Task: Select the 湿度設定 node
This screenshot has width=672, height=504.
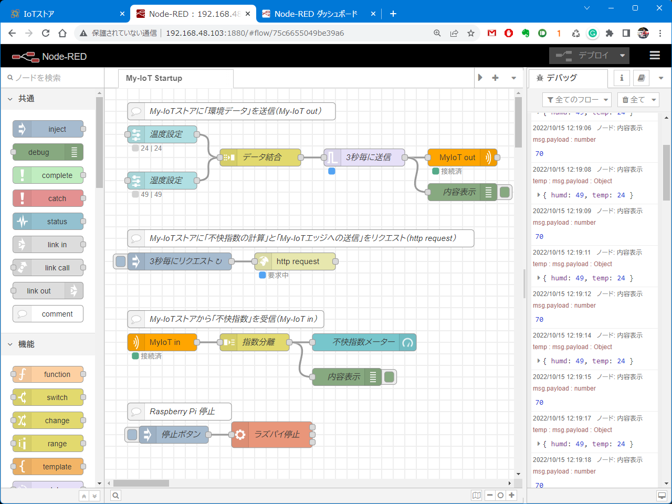Action: 162,181
